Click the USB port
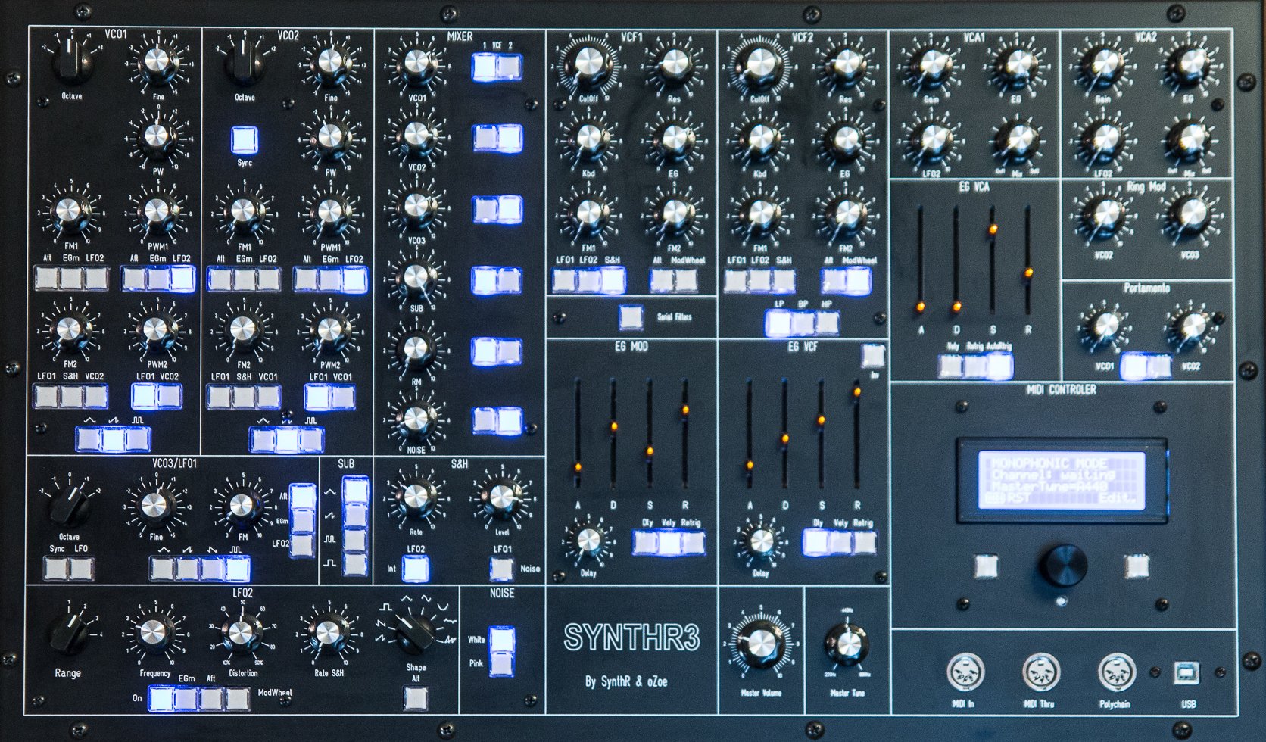The image size is (1266, 742). pos(1186,672)
